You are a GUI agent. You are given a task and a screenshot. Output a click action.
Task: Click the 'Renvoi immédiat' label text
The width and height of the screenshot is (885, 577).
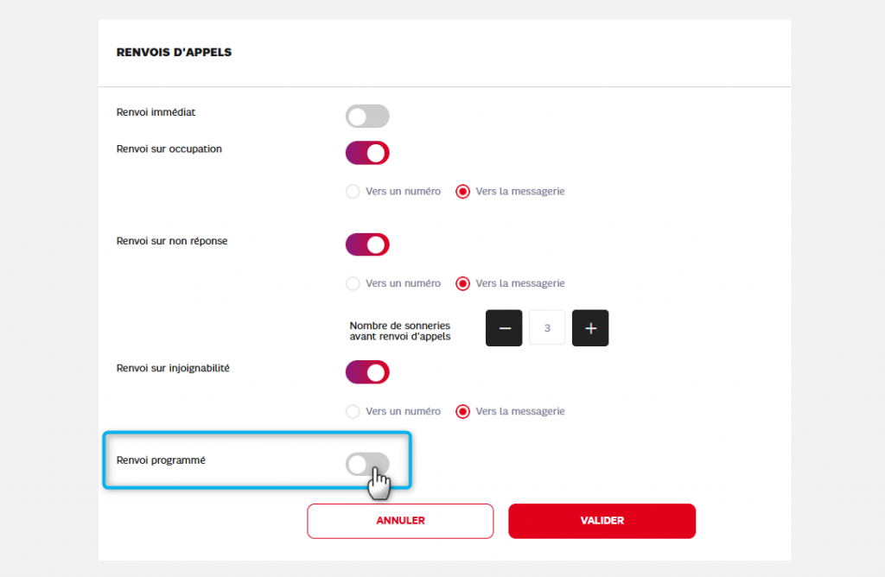pos(157,112)
